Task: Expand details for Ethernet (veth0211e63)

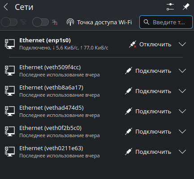Action: 182,152
